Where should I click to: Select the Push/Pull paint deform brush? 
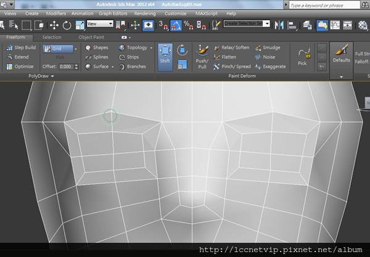pyautogui.click(x=202, y=57)
